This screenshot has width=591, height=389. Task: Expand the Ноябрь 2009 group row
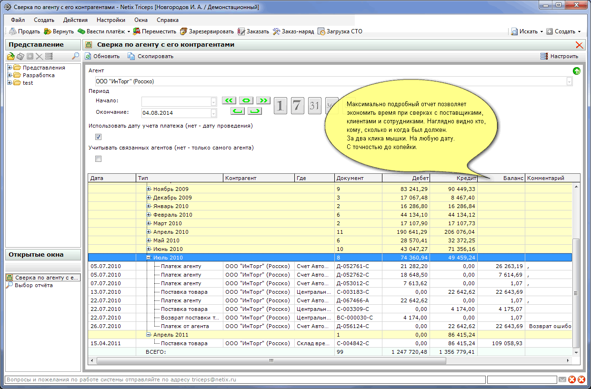(x=149, y=189)
